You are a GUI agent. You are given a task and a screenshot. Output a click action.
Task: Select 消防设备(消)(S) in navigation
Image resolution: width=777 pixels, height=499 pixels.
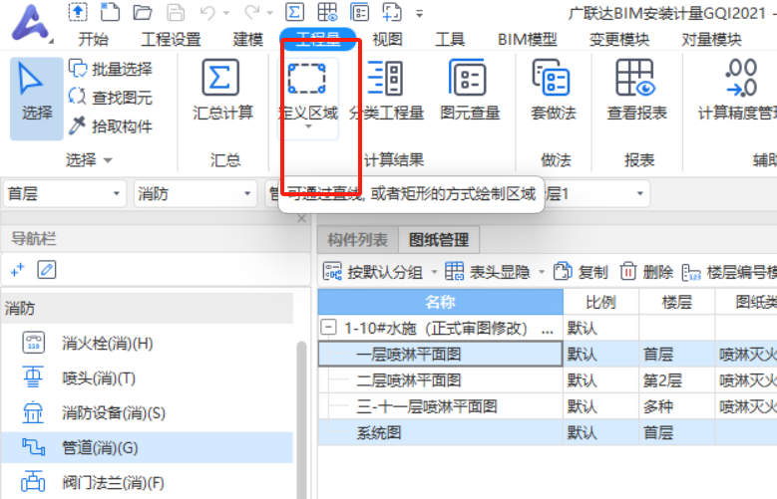(148, 413)
